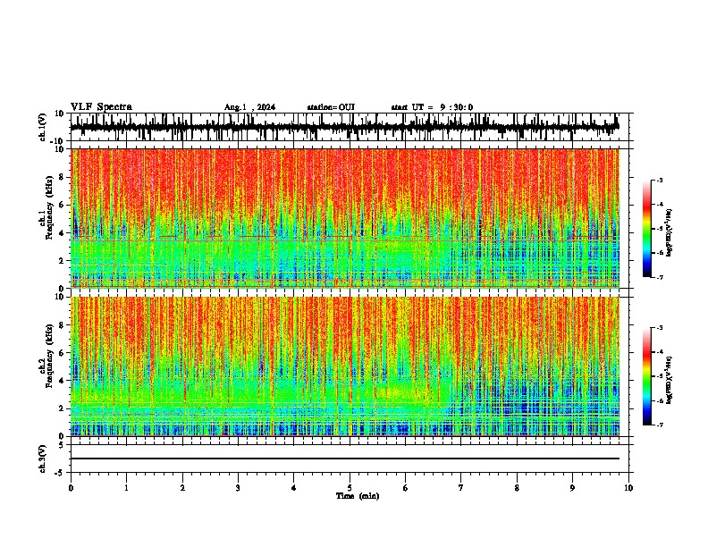The height and width of the screenshot is (547, 708).
Task: Click the "0" tick on the time axis
Action: click(71, 488)
